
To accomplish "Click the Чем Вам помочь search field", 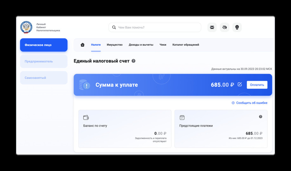I will [157, 28].
